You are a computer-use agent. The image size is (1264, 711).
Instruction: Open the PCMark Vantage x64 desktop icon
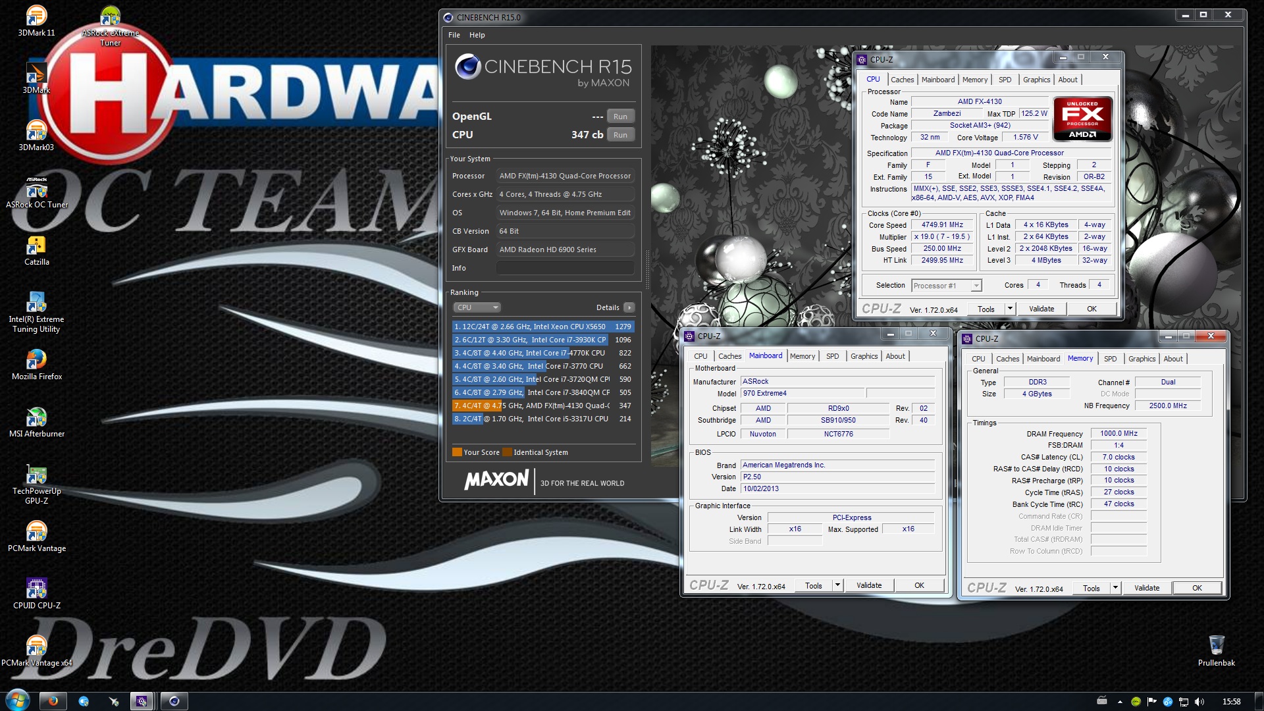[36, 650]
